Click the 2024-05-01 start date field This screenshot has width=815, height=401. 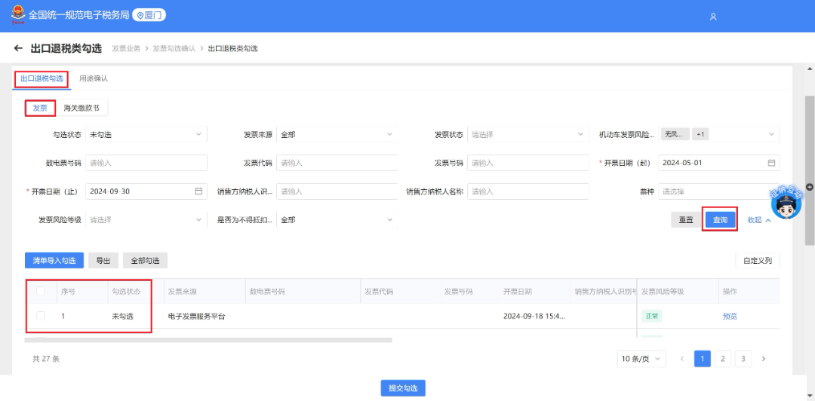[719, 163]
